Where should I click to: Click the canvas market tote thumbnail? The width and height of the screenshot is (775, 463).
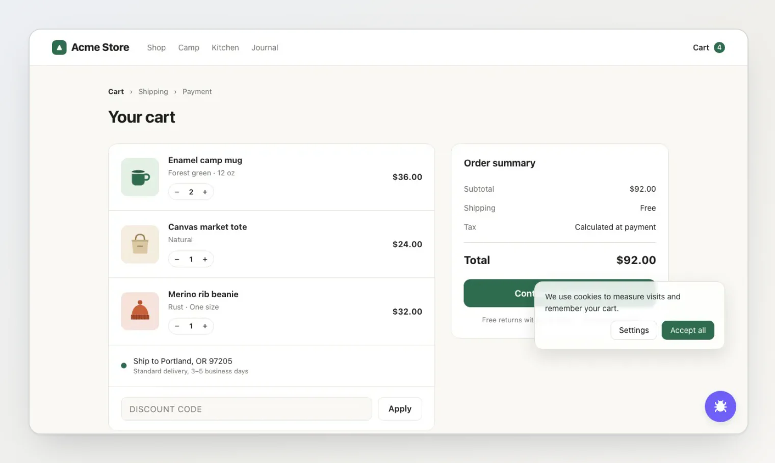(140, 244)
